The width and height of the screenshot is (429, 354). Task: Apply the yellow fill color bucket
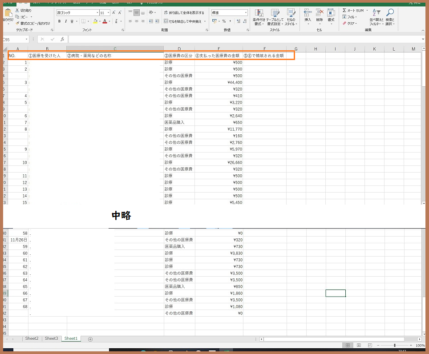(95, 21)
